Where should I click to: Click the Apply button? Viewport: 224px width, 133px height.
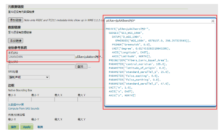point(27,127)
